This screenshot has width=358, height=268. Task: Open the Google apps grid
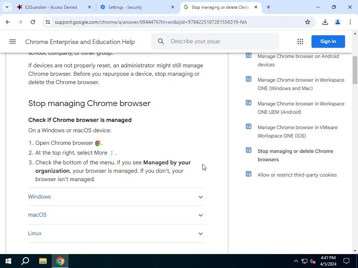[x=300, y=42]
